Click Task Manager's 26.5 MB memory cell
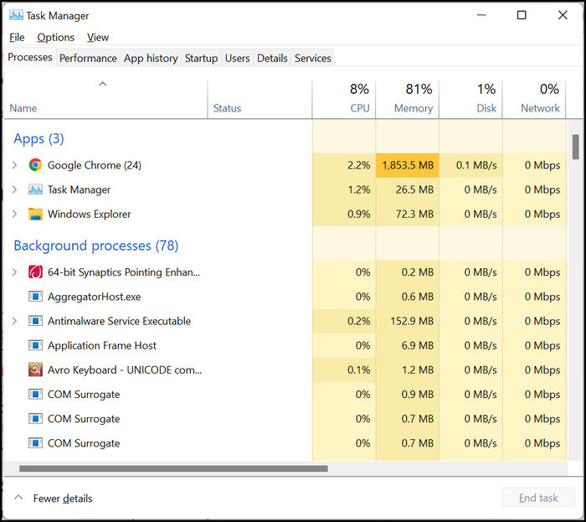 [408, 189]
